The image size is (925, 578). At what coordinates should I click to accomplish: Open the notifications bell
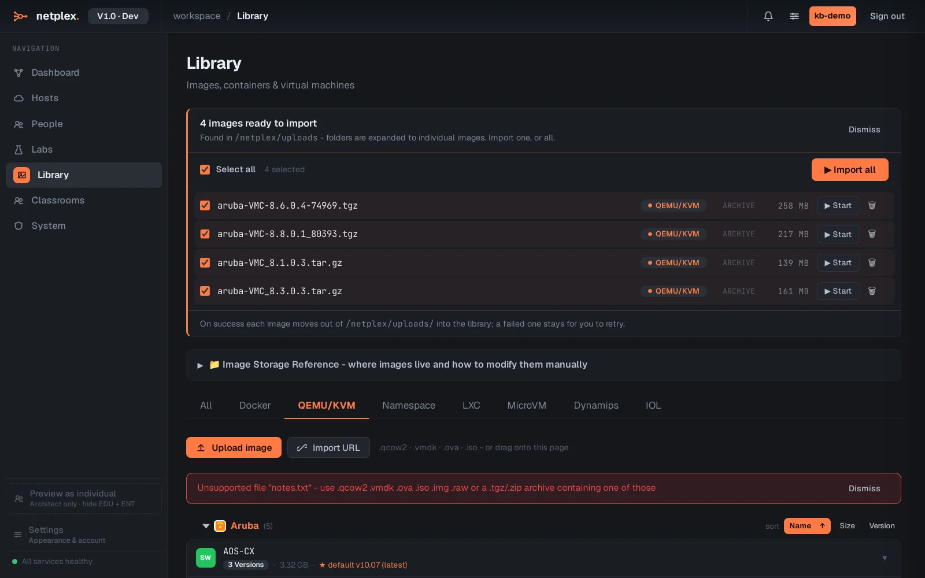[768, 16]
